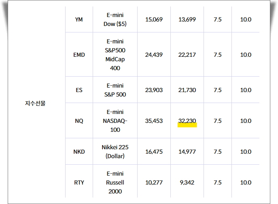This screenshot has height=204, width=278.
Task: Click 22,217 in the EMD row
Action: [187, 55]
